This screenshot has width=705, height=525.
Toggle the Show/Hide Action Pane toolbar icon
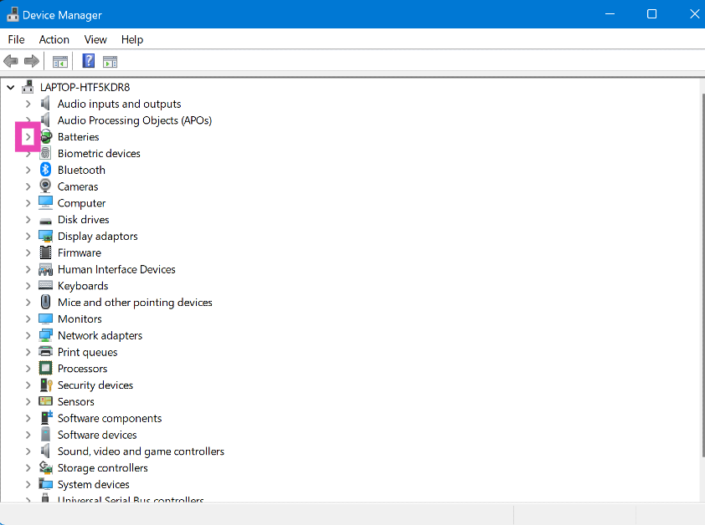click(110, 61)
